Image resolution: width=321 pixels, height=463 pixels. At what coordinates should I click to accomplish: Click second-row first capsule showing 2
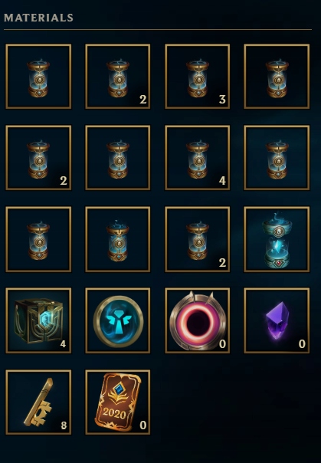[38, 158]
